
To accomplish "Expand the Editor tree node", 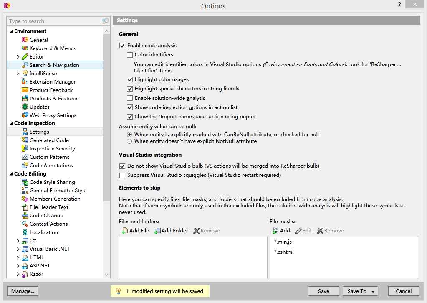I will tap(18, 57).
